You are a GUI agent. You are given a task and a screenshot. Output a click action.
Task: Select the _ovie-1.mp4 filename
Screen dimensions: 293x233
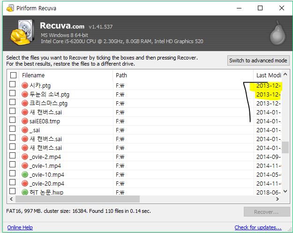45,166
